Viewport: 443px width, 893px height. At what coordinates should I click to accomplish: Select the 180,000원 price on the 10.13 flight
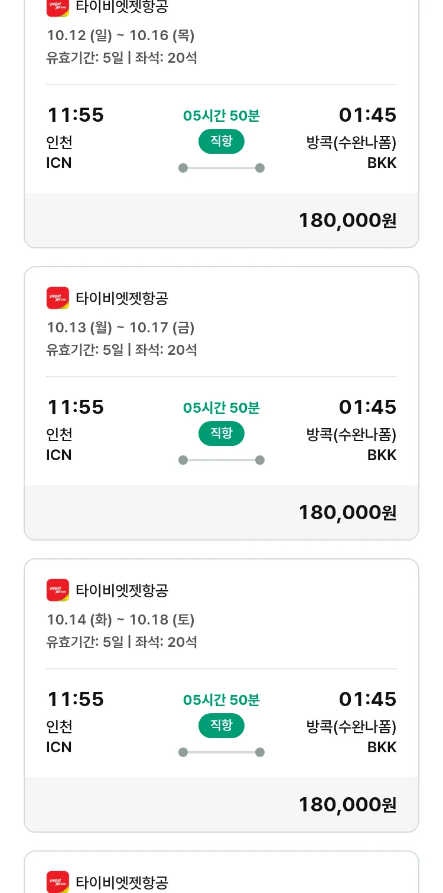[x=347, y=513]
